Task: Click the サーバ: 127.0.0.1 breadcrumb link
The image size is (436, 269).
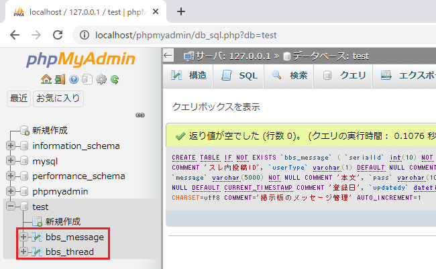Action: (x=233, y=56)
